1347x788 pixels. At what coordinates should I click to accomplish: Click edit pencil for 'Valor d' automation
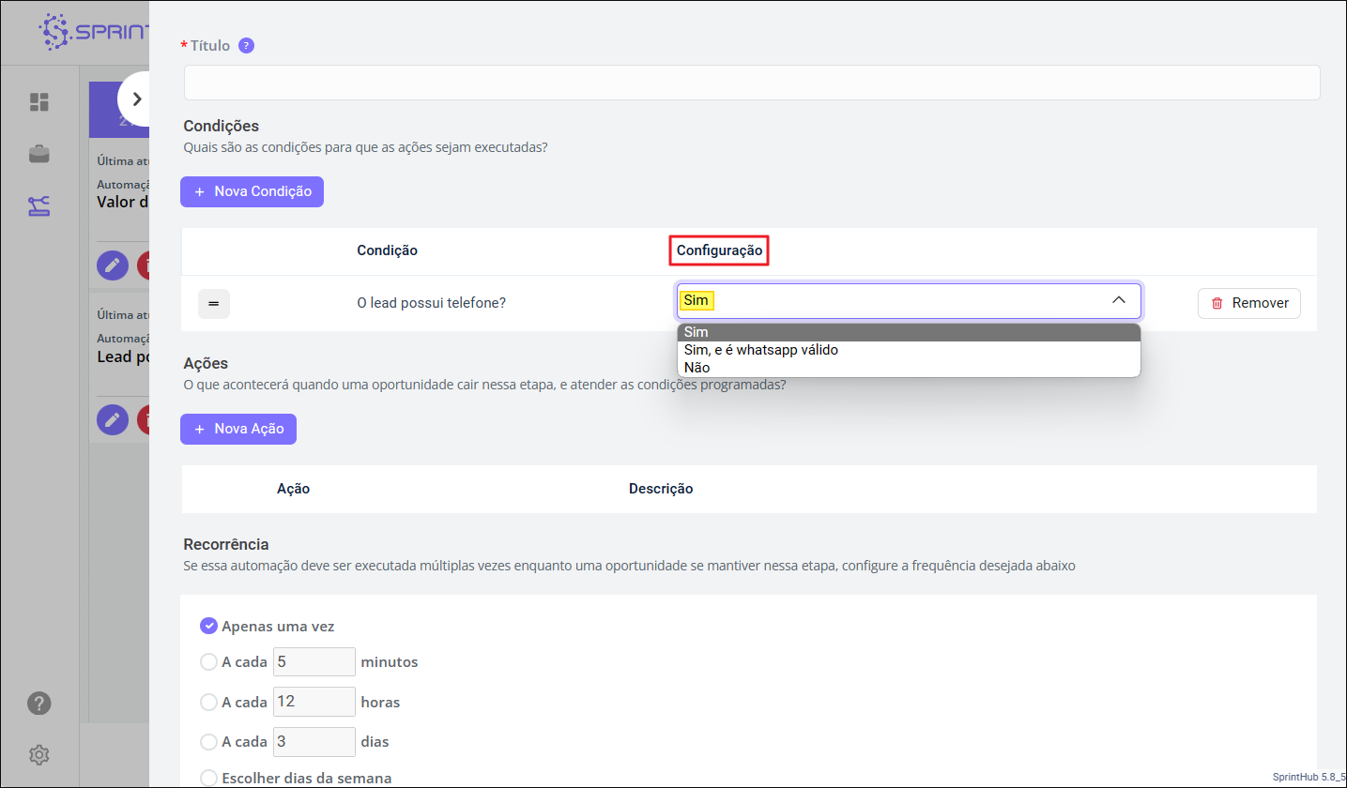[113, 266]
